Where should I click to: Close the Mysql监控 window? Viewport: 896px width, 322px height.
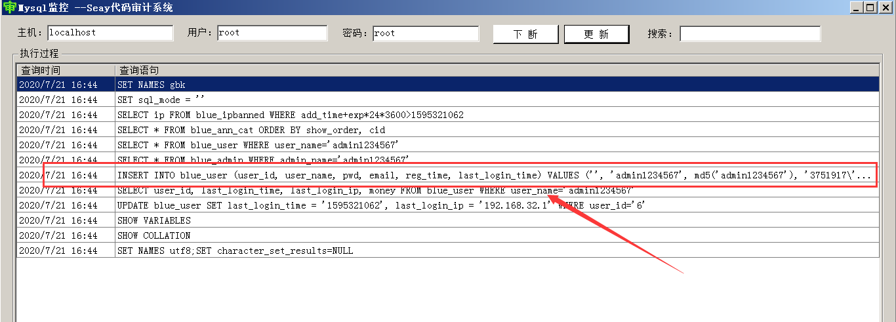pyautogui.click(x=886, y=7)
